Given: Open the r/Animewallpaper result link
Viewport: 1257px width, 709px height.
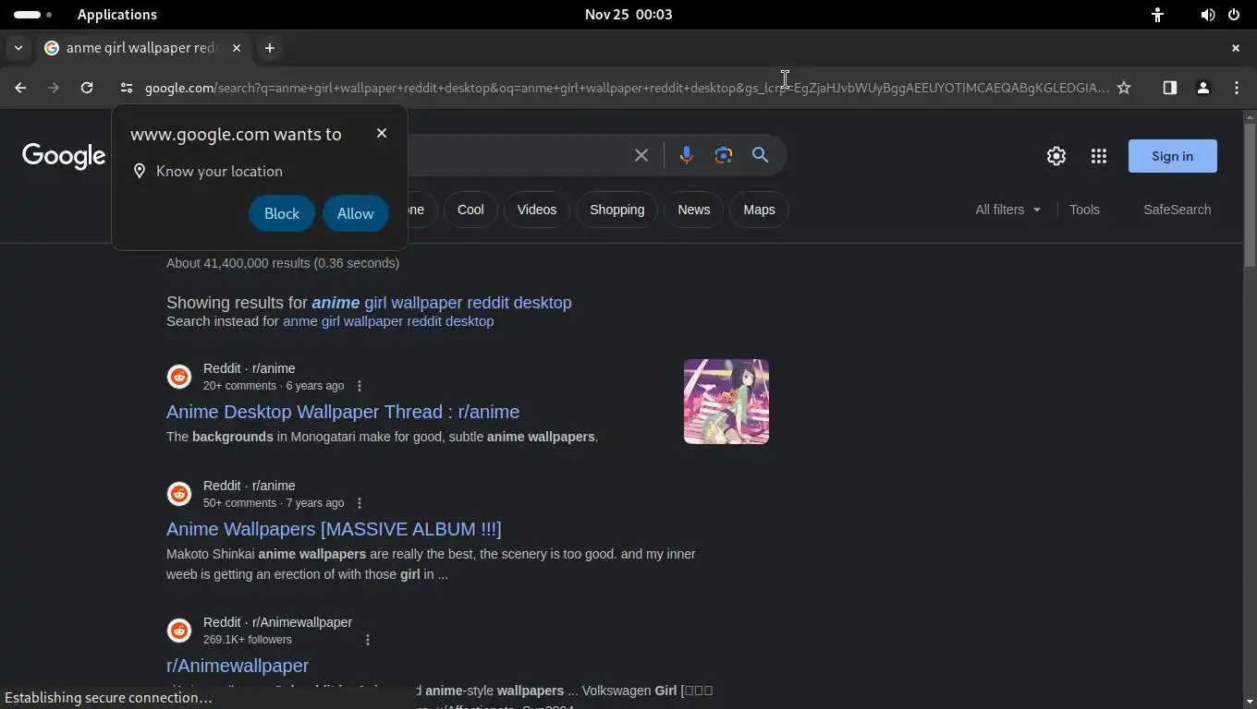Looking at the screenshot, I should (238, 666).
